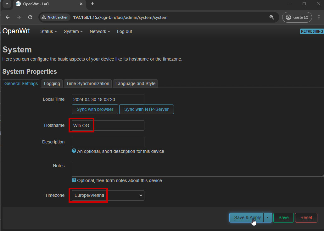Click the Nicht sicher security warning

pos(55,17)
